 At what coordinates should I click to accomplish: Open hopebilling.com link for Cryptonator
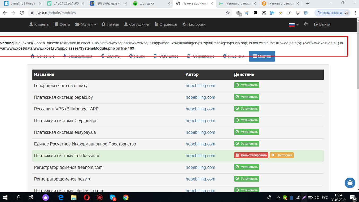pyautogui.click(x=200, y=121)
